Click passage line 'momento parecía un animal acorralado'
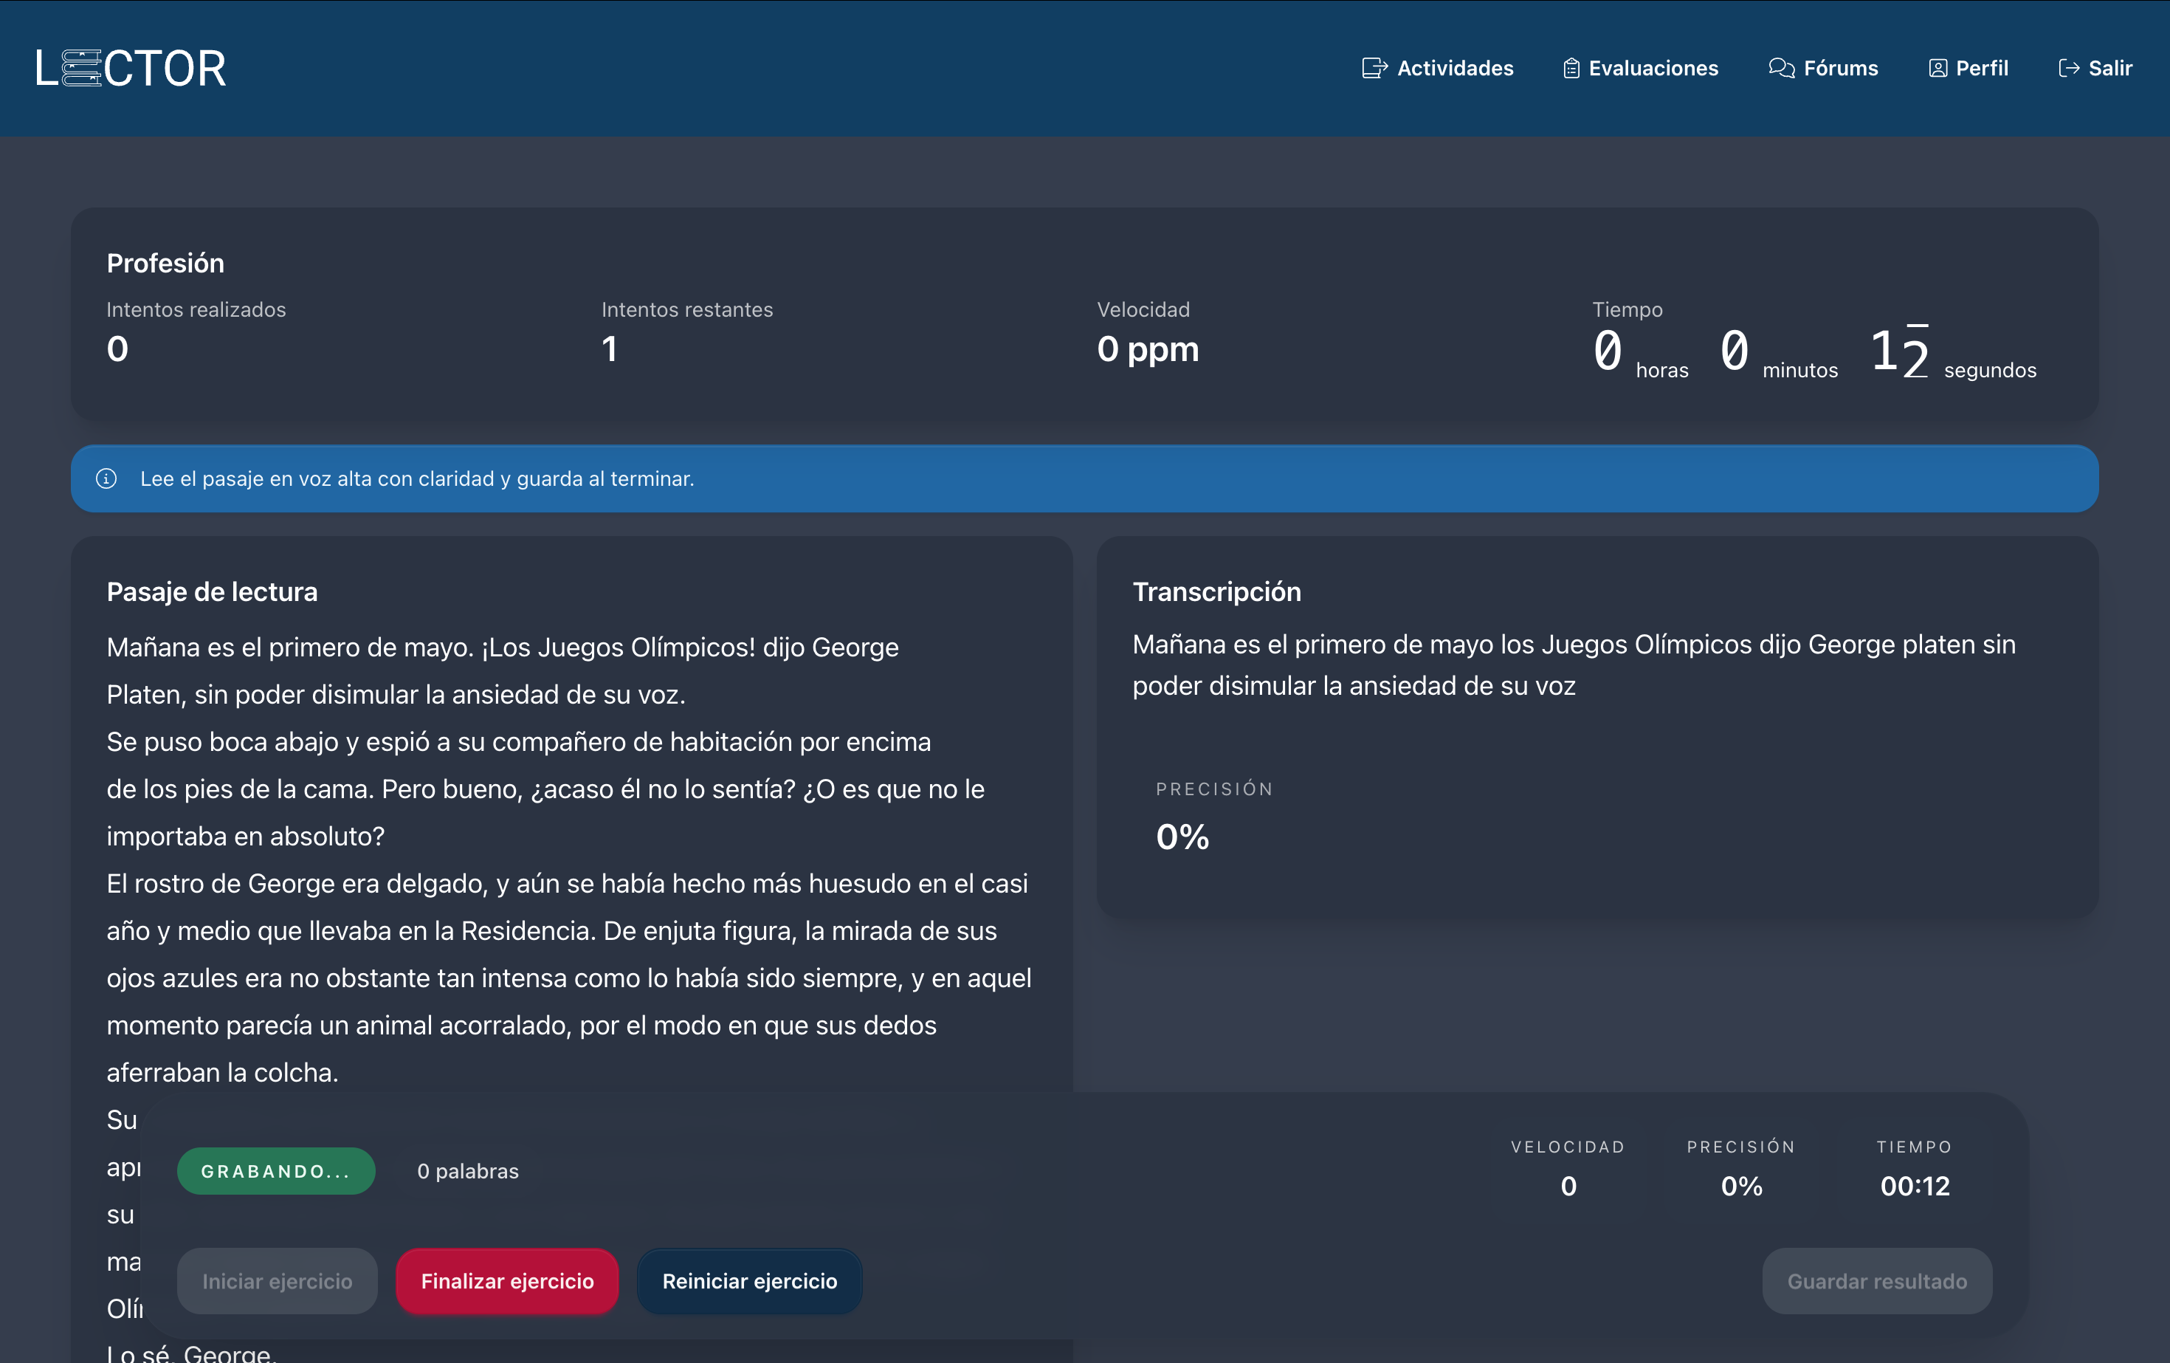 pos(522,1025)
